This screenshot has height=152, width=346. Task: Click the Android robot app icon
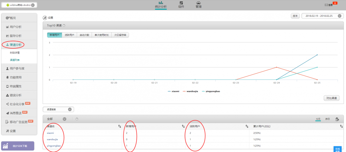(x=7, y=5)
